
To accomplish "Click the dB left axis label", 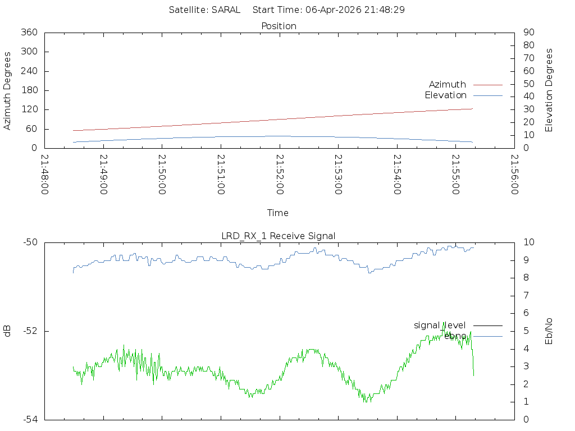I will coord(7,331).
